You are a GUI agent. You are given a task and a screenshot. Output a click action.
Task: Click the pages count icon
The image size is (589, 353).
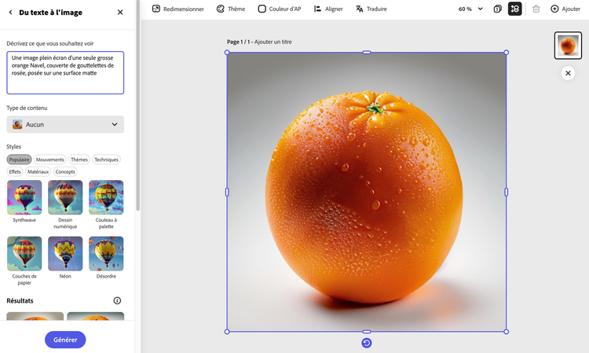(x=498, y=9)
